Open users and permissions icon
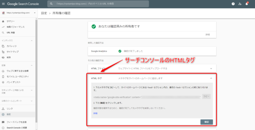The image size is (255, 130). (240, 4)
